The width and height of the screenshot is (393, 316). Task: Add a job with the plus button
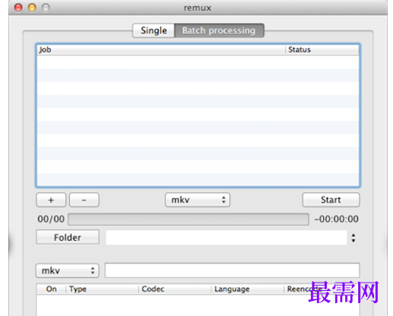click(x=51, y=200)
